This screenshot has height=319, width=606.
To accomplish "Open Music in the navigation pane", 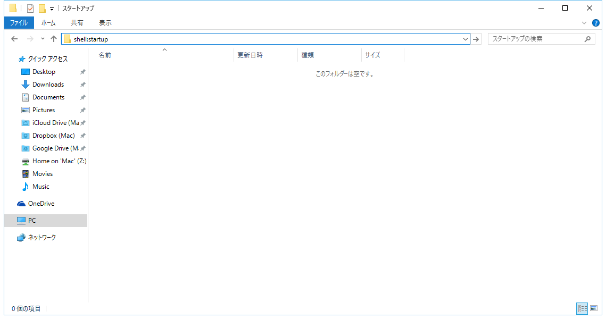I will [x=41, y=187].
